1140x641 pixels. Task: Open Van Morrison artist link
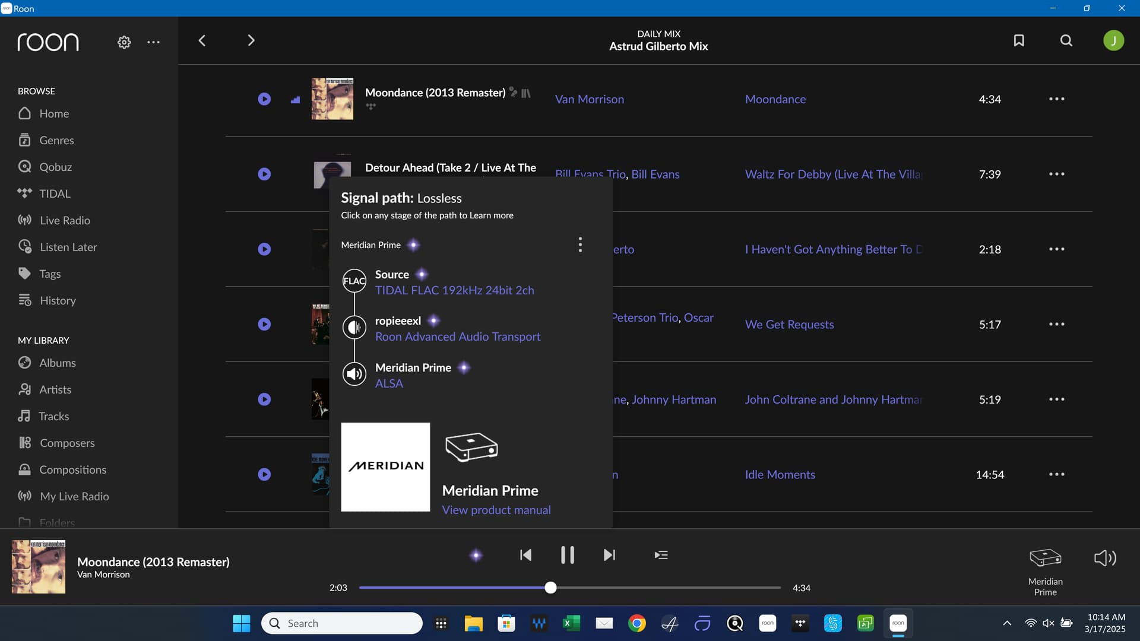(x=590, y=99)
